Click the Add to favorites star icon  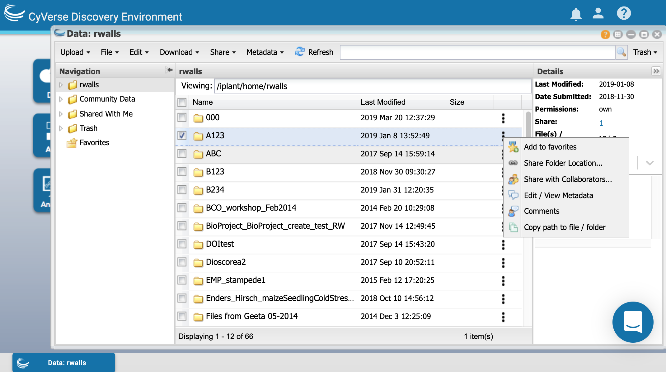click(513, 147)
